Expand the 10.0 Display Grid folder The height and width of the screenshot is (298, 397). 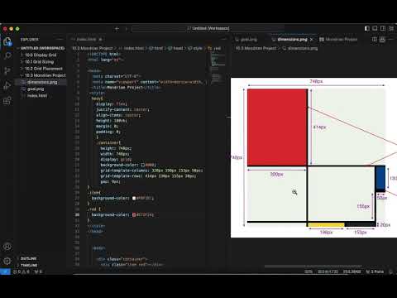41,55
